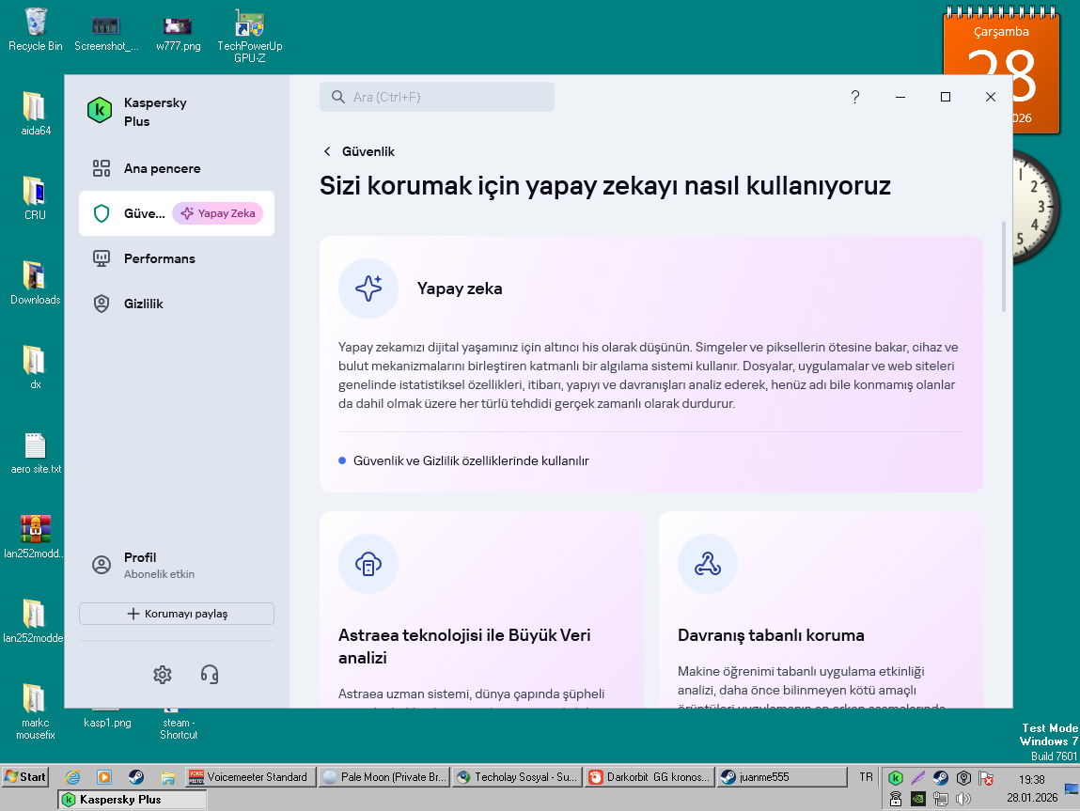Viewport: 1080px width, 811px height.
Task: Click the taskbar clock showing 19:38
Action: (1032, 780)
